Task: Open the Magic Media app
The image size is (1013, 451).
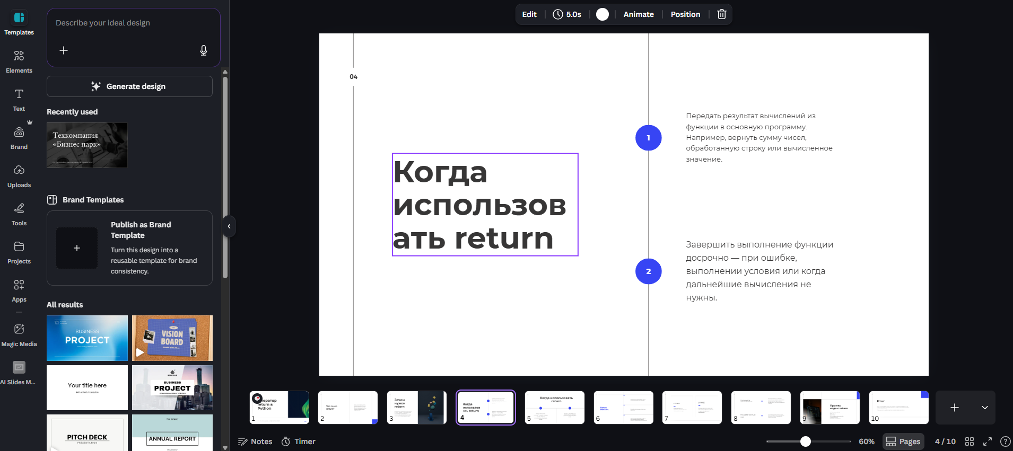Action: (19, 335)
